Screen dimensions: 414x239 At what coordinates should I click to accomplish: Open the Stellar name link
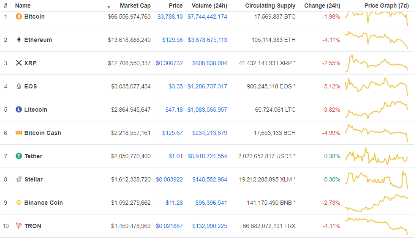click(x=33, y=179)
